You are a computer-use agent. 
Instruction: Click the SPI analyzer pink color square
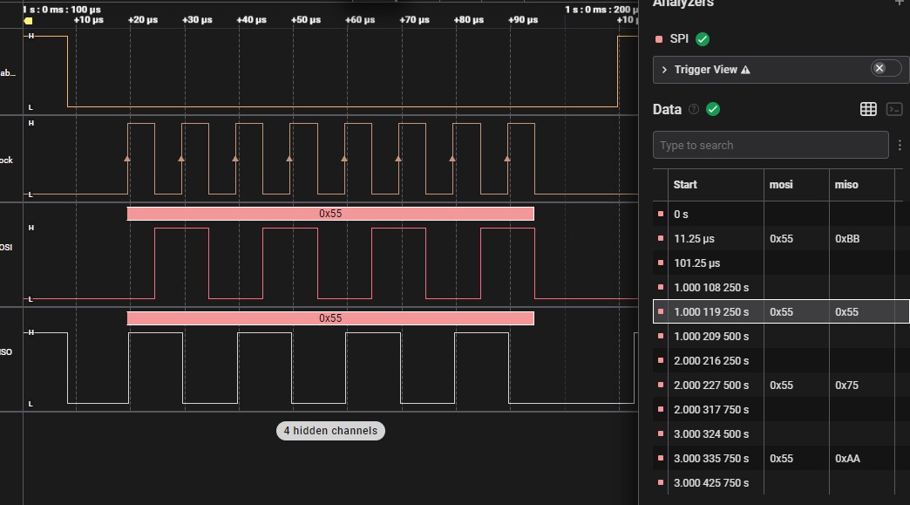[x=658, y=39]
